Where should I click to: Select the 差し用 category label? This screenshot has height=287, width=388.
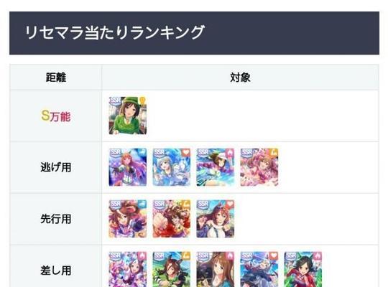click(56, 270)
